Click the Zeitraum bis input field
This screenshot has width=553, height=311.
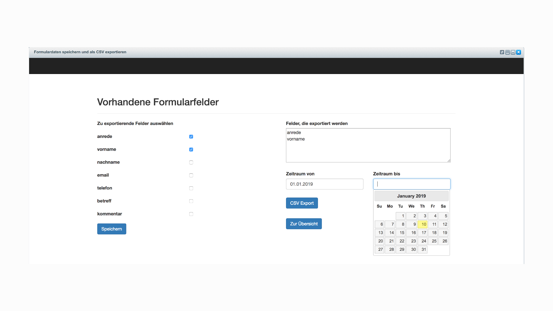pos(412,184)
